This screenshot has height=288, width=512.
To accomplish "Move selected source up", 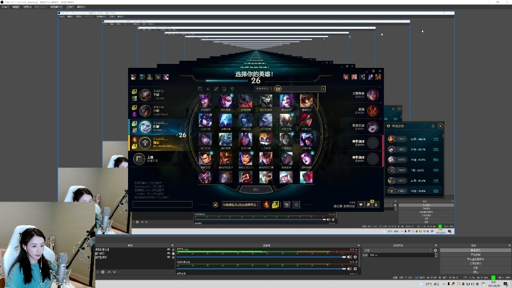I will point(109,272).
